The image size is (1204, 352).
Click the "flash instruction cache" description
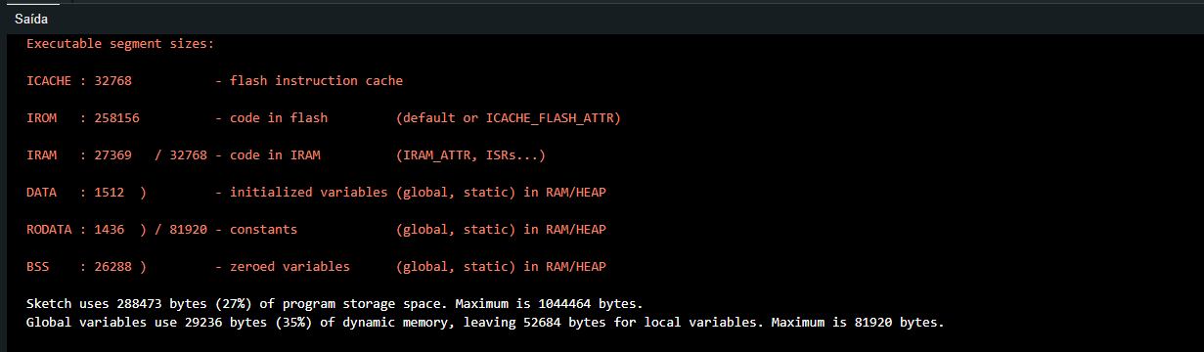tap(316, 81)
